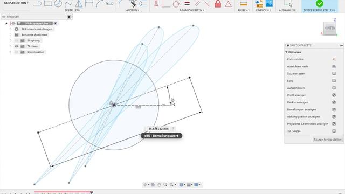This screenshot has height=194, width=345.
Task: Open Browser panel options dot button
Action: pos(69,17)
